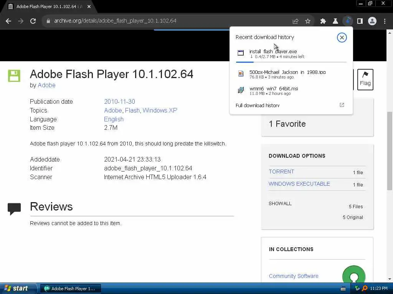Download the TORRENT file

[281, 172]
